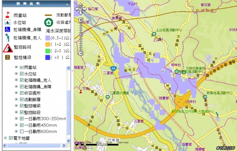Zoom in with the plus button
The image size is (237, 151).
click(81, 20)
